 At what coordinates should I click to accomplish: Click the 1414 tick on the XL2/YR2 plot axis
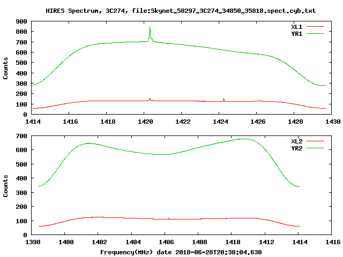click(x=300, y=242)
